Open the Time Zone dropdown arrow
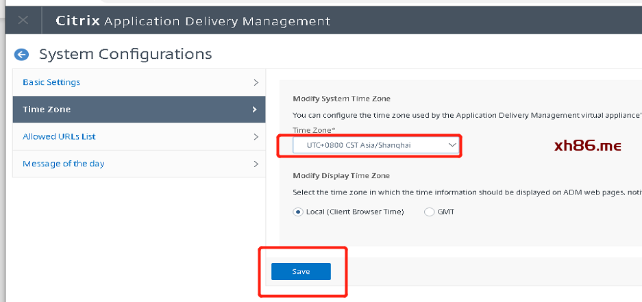 coord(452,145)
